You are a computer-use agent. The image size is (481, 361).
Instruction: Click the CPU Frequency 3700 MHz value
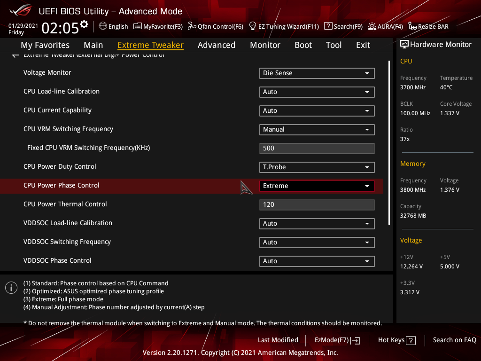(x=412, y=87)
